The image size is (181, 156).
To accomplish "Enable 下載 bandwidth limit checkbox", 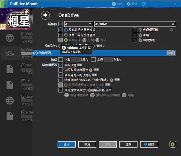I will (61, 60).
